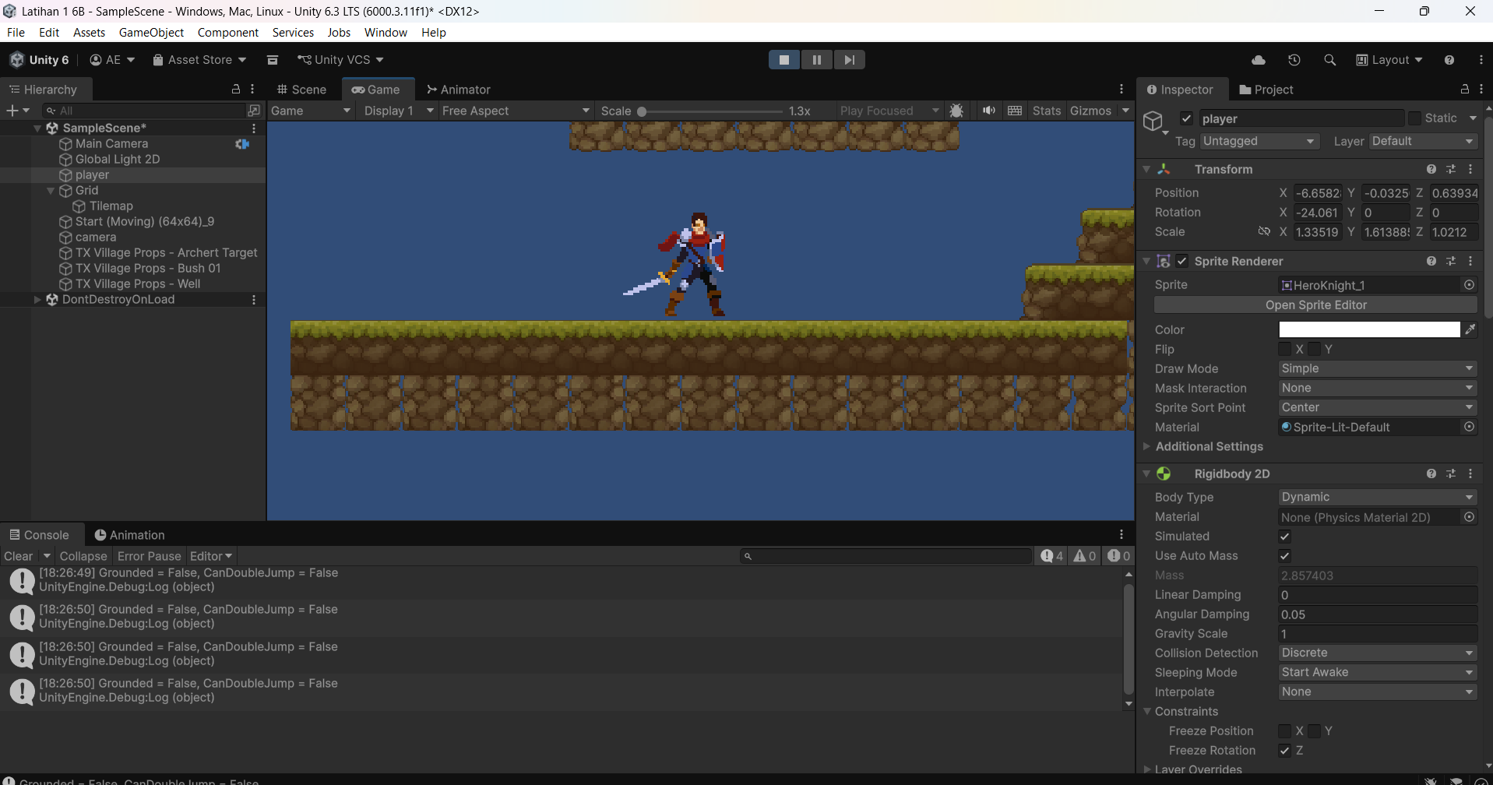Open the Layer dropdown showing Default

[x=1423, y=141]
